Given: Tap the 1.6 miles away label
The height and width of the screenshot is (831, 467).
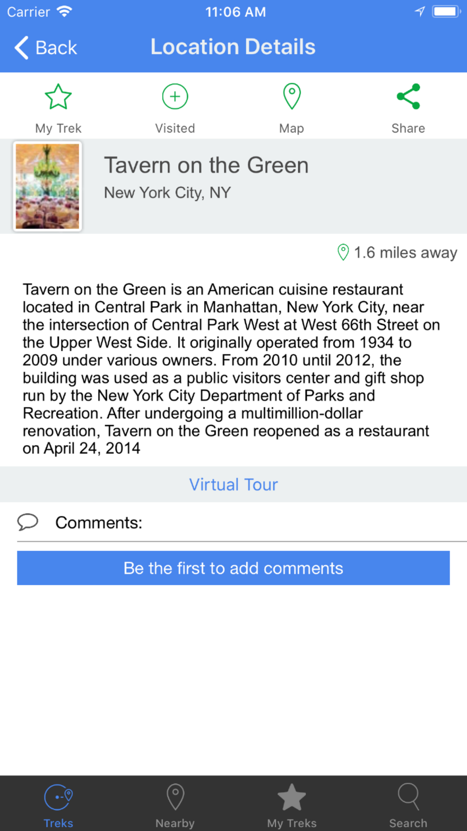Looking at the screenshot, I should tap(405, 252).
